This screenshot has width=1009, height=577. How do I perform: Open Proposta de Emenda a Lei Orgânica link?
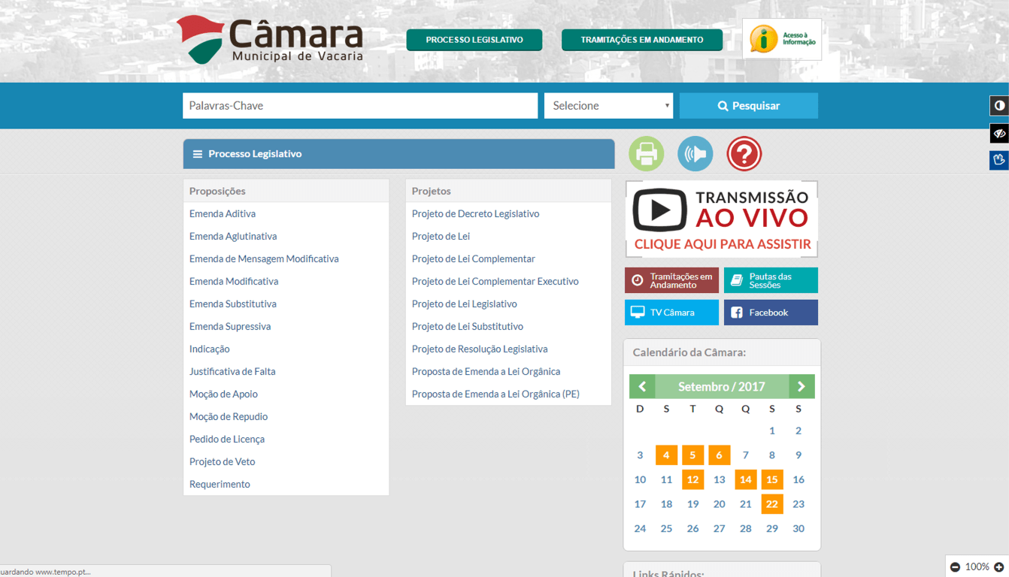click(486, 371)
